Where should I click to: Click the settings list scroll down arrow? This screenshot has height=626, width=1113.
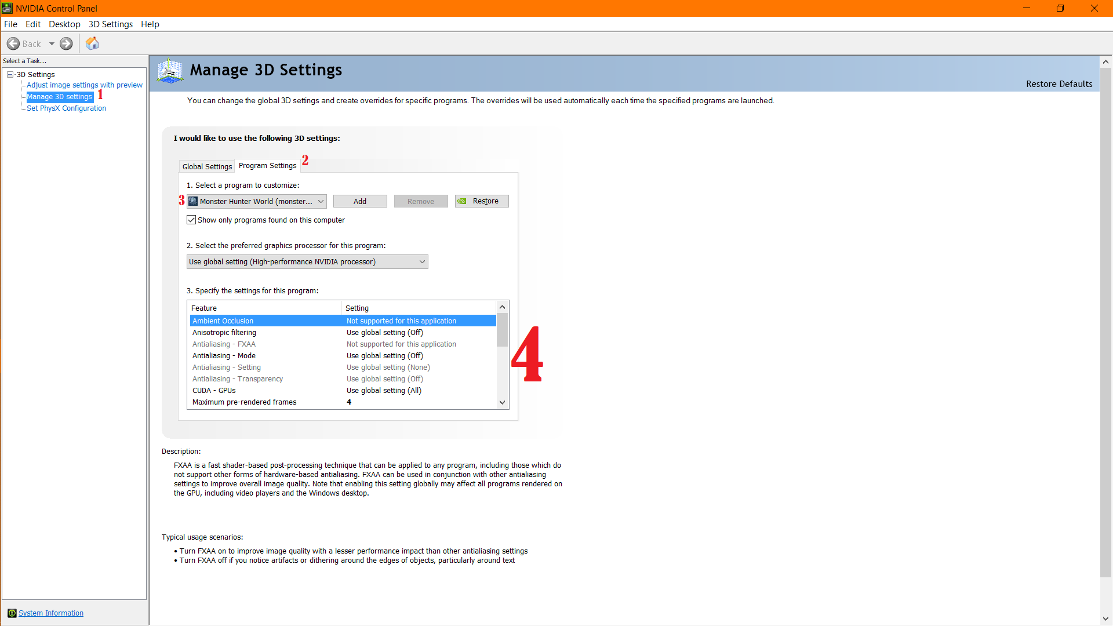coord(503,402)
